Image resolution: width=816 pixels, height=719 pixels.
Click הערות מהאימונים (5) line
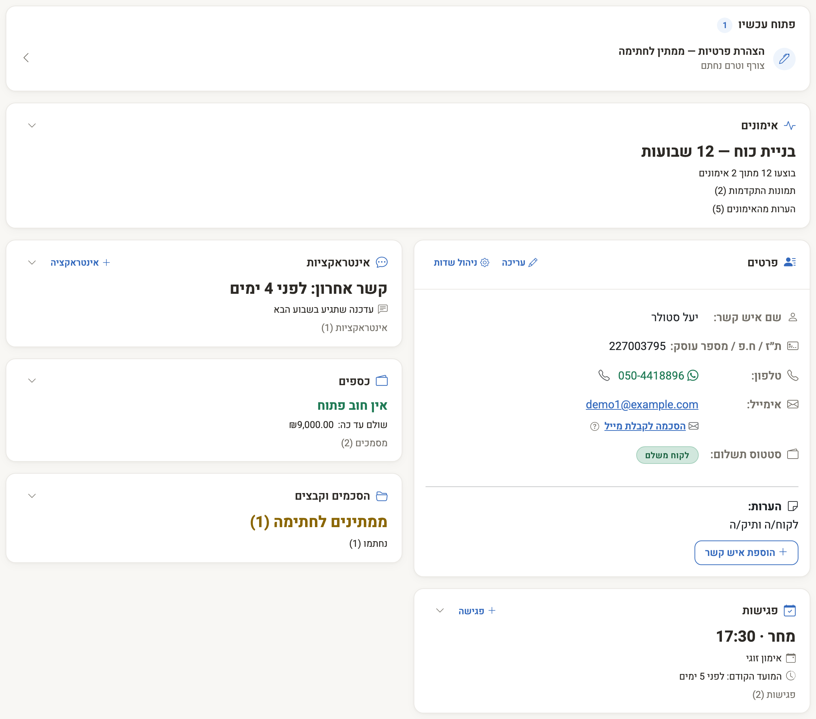click(754, 209)
